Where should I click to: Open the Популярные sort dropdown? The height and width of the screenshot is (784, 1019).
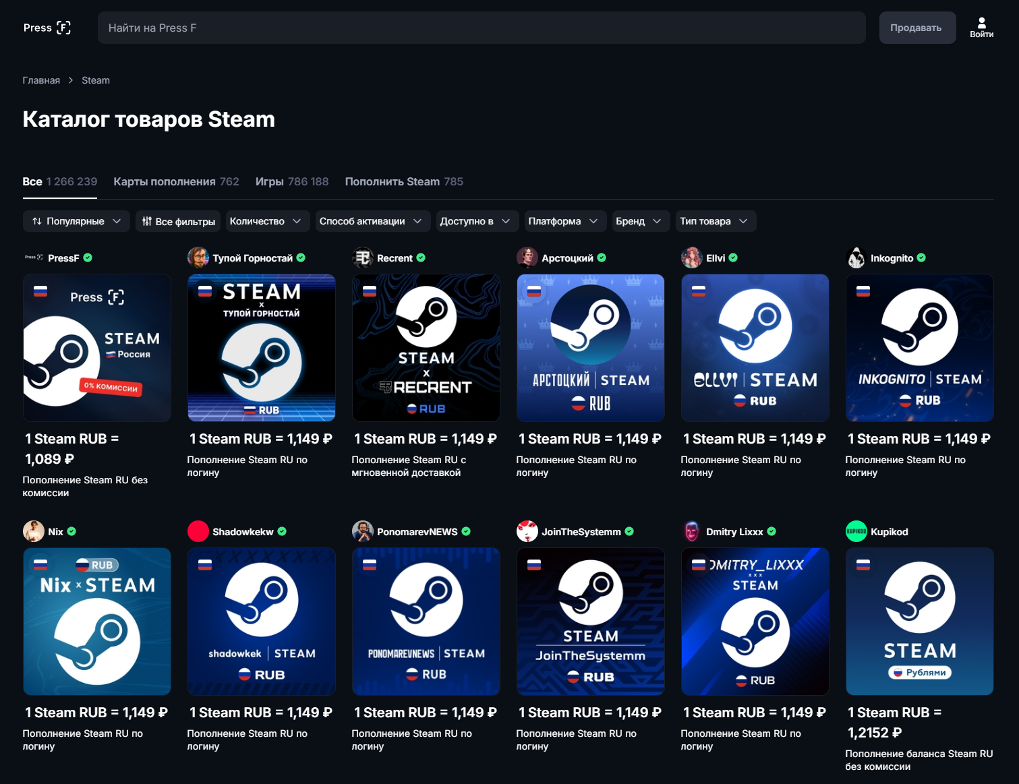tap(76, 221)
